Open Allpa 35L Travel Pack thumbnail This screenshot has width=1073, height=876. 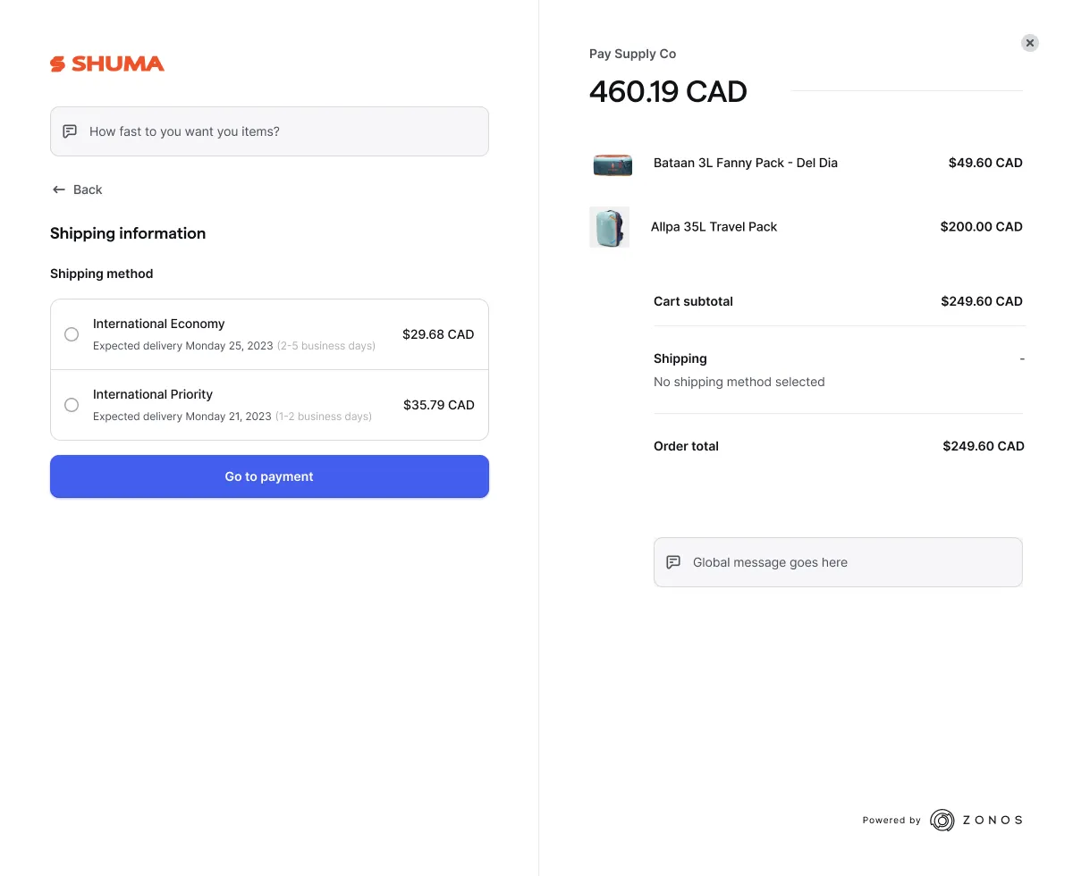click(x=609, y=227)
